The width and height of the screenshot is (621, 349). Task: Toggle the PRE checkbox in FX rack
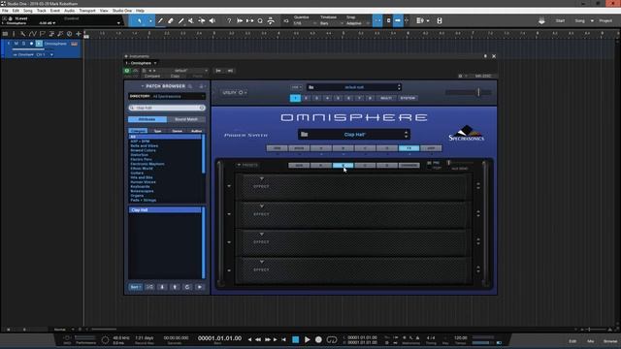[x=429, y=163]
